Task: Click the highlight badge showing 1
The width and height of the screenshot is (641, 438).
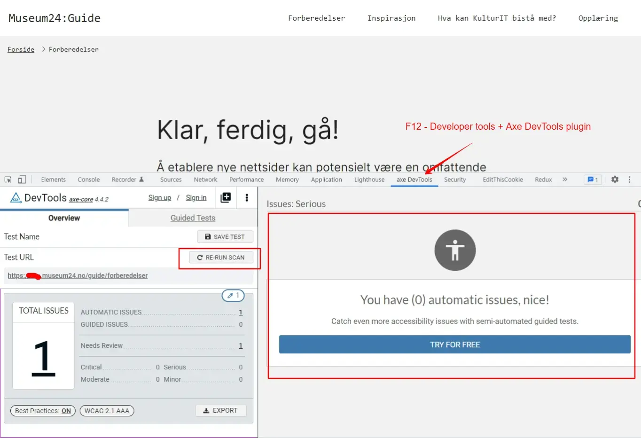Action: click(233, 296)
